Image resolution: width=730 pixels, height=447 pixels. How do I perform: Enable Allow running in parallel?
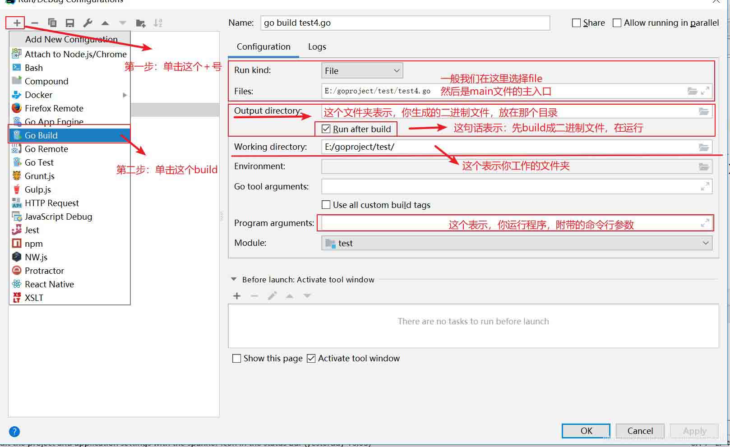[x=617, y=23]
